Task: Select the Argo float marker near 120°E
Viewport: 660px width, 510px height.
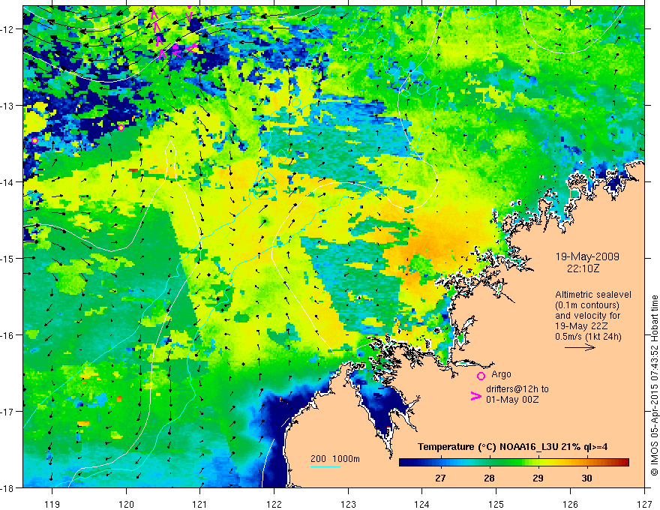Action: click(x=121, y=127)
